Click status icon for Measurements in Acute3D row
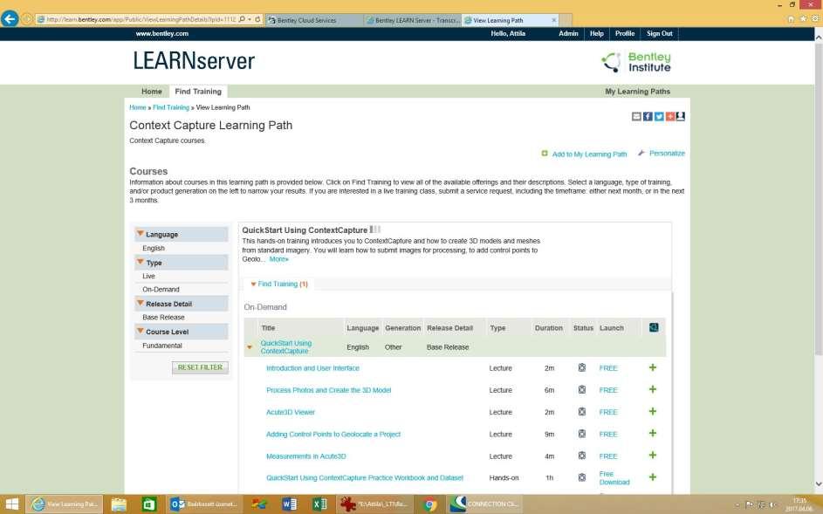The height and width of the screenshot is (514, 823). click(581, 456)
